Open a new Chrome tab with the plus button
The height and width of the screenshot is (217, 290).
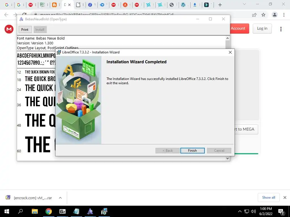tap(220, 5)
